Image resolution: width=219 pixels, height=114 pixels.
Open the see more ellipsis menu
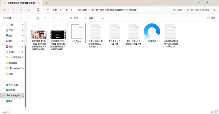coord(102,18)
